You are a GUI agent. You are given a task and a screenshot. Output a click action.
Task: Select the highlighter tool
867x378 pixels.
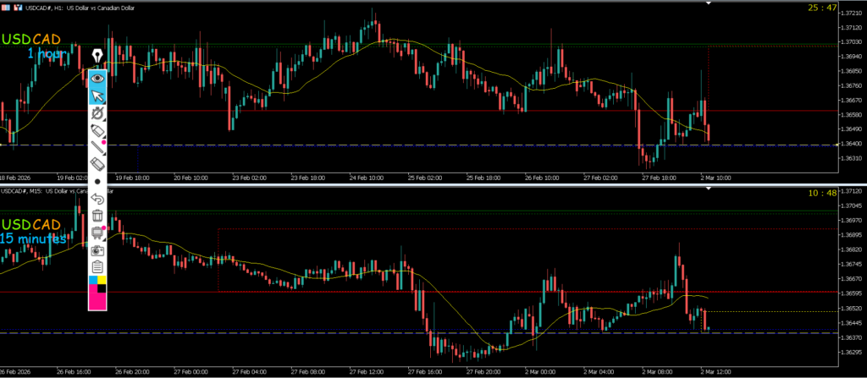point(97,131)
